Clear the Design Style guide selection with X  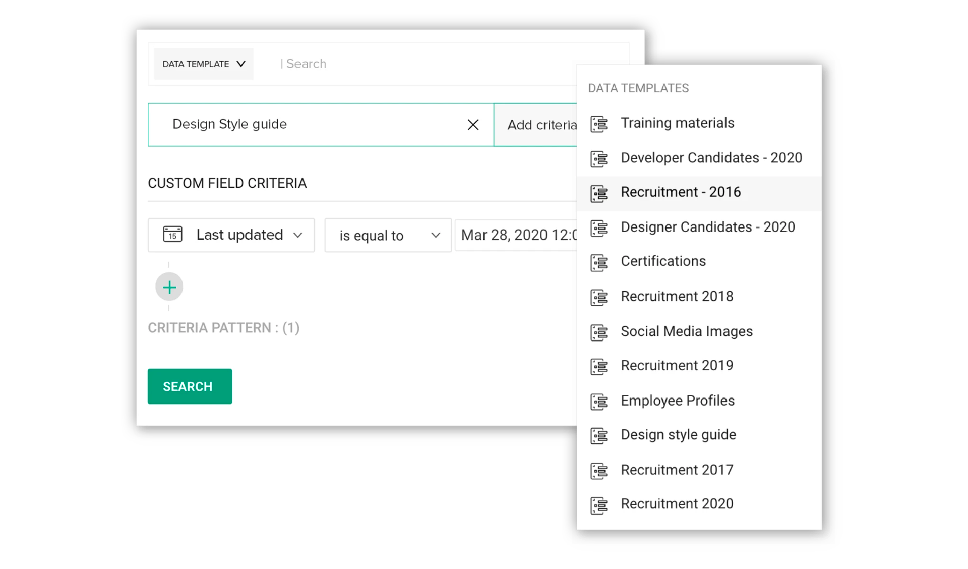473,125
